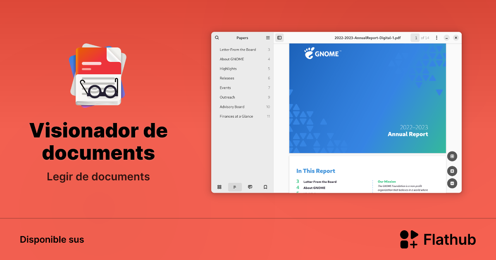Zoom out with the minus button

coord(452,183)
